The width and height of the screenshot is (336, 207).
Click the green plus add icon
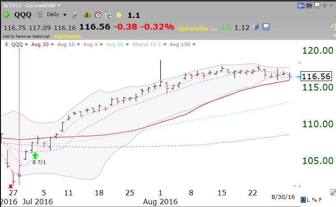click(6, 15)
